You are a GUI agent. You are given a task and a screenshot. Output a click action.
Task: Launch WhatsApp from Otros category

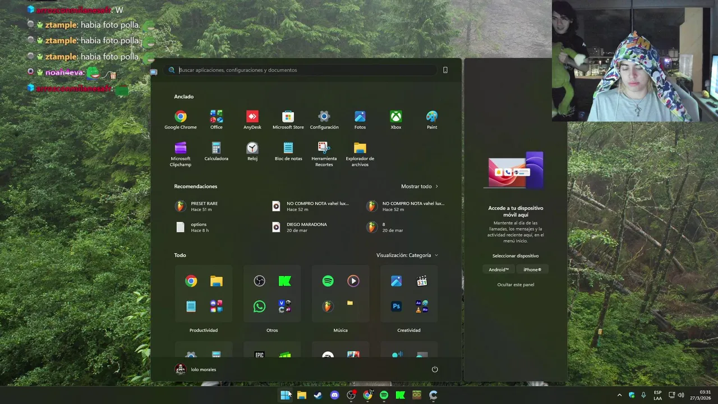(x=259, y=306)
